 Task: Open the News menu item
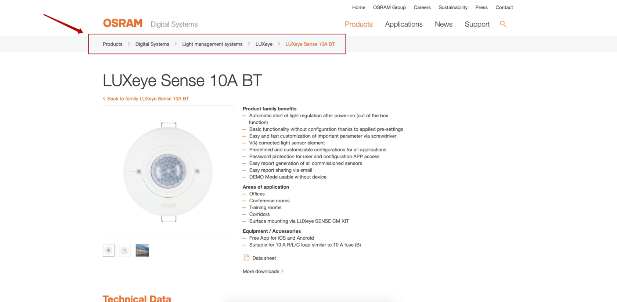point(444,24)
